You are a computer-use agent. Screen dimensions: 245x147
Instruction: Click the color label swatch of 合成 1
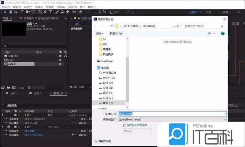[x=60, y=60]
